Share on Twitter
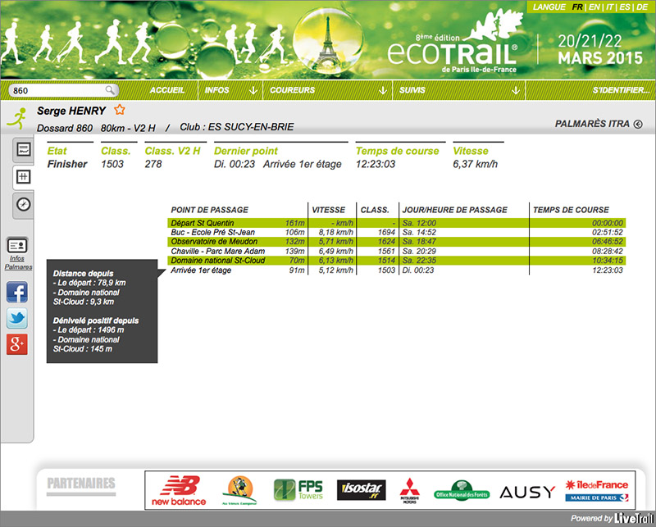The height and width of the screenshot is (527, 656). (17, 318)
